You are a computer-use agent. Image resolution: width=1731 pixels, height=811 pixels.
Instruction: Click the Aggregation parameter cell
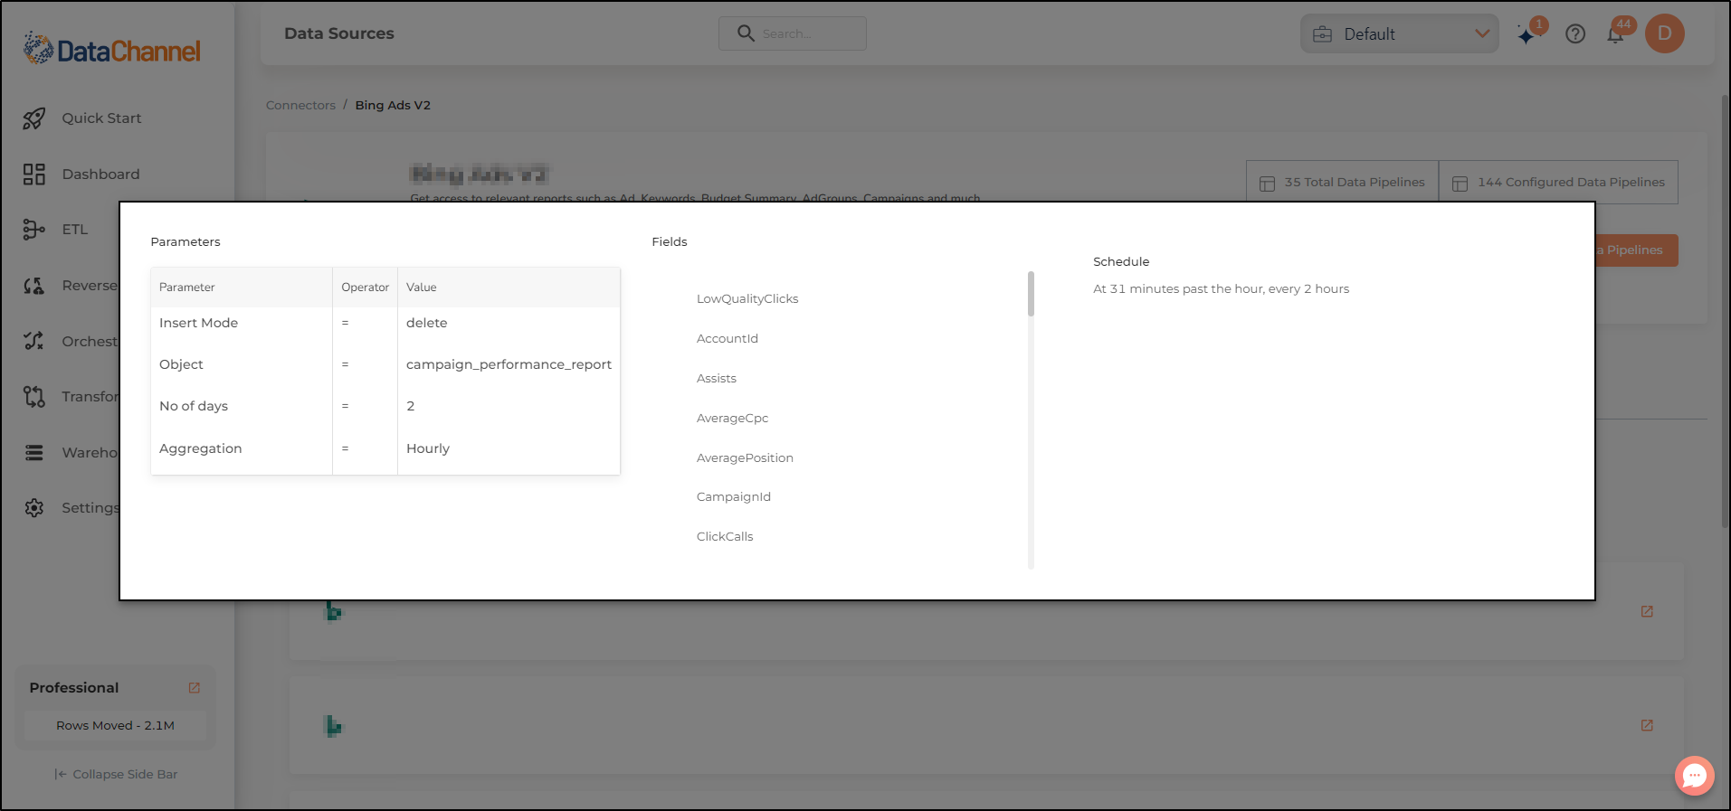point(242,448)
